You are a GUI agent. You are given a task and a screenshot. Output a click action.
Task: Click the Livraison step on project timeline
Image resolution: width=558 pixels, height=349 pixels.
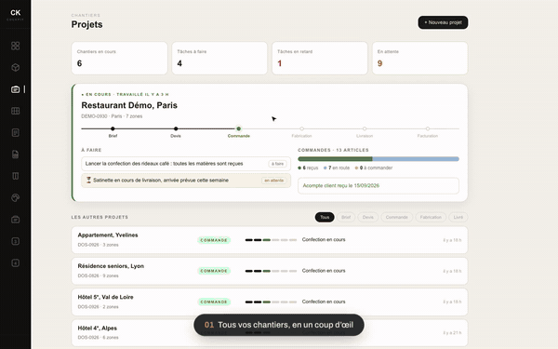365,132
